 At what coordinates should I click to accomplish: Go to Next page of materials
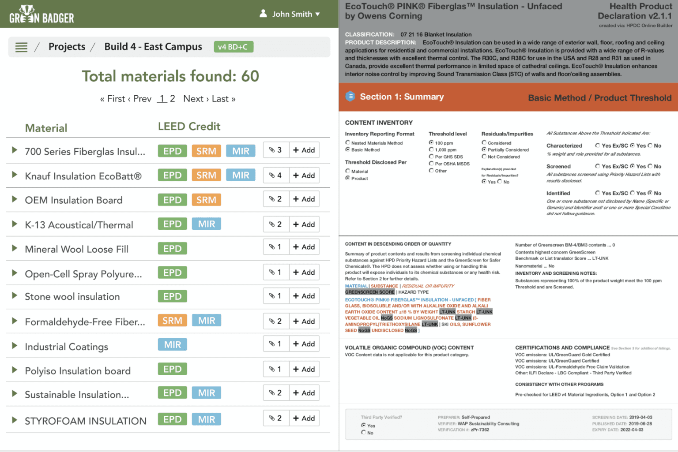[x=196, y=99]
